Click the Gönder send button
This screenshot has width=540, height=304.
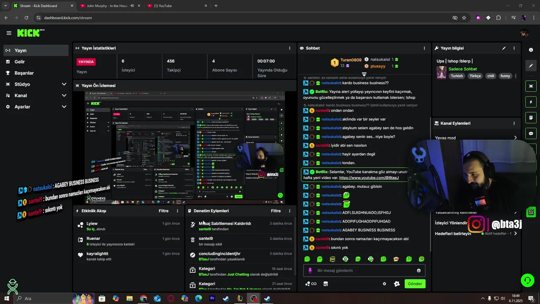(x=415, y=284)
